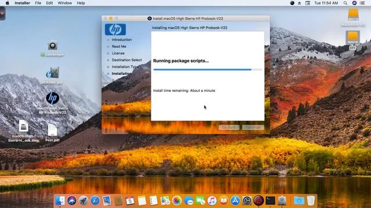
Task: Open System Preferences gear in dock
Action: [247, 200]
